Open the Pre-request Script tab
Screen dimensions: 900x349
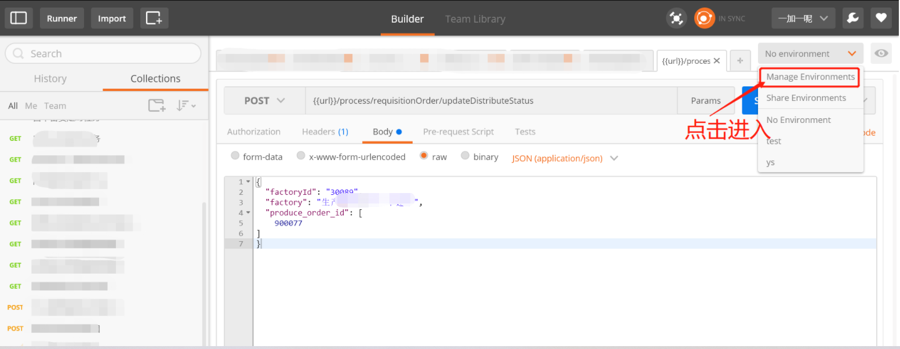tap(458, 132)
